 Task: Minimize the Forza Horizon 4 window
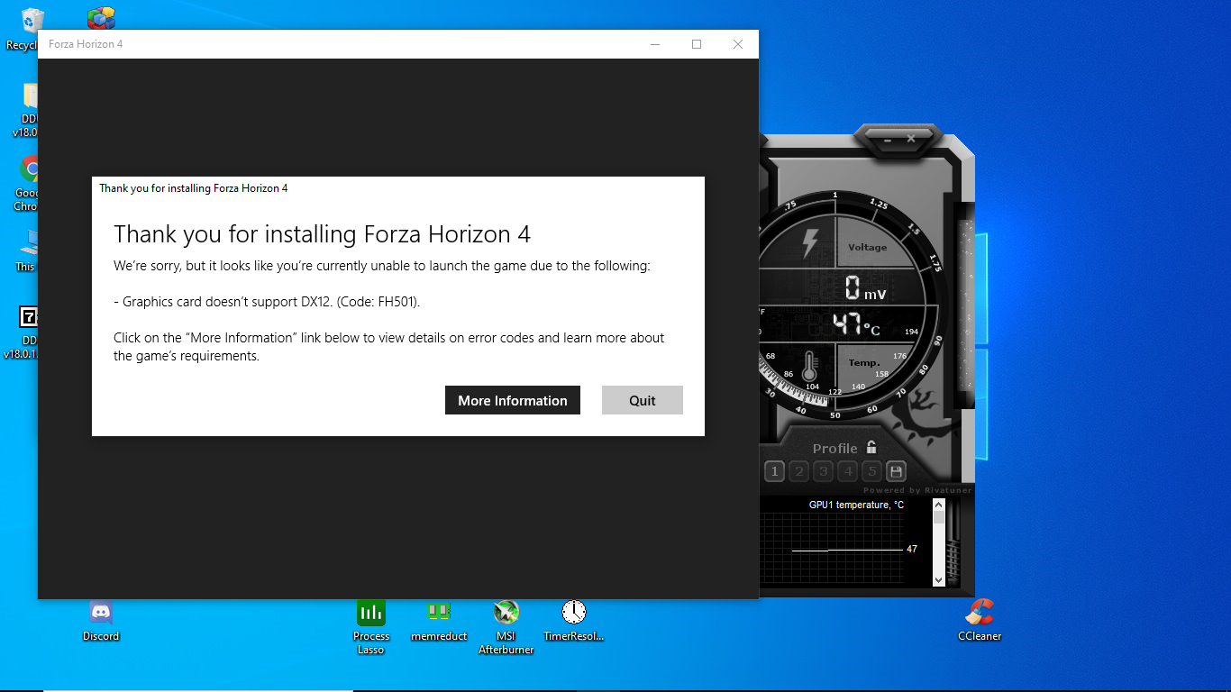[x=656, y=44]
